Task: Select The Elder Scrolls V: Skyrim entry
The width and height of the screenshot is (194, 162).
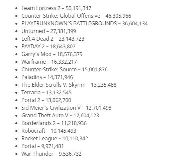Action: (x=69, y=85)
